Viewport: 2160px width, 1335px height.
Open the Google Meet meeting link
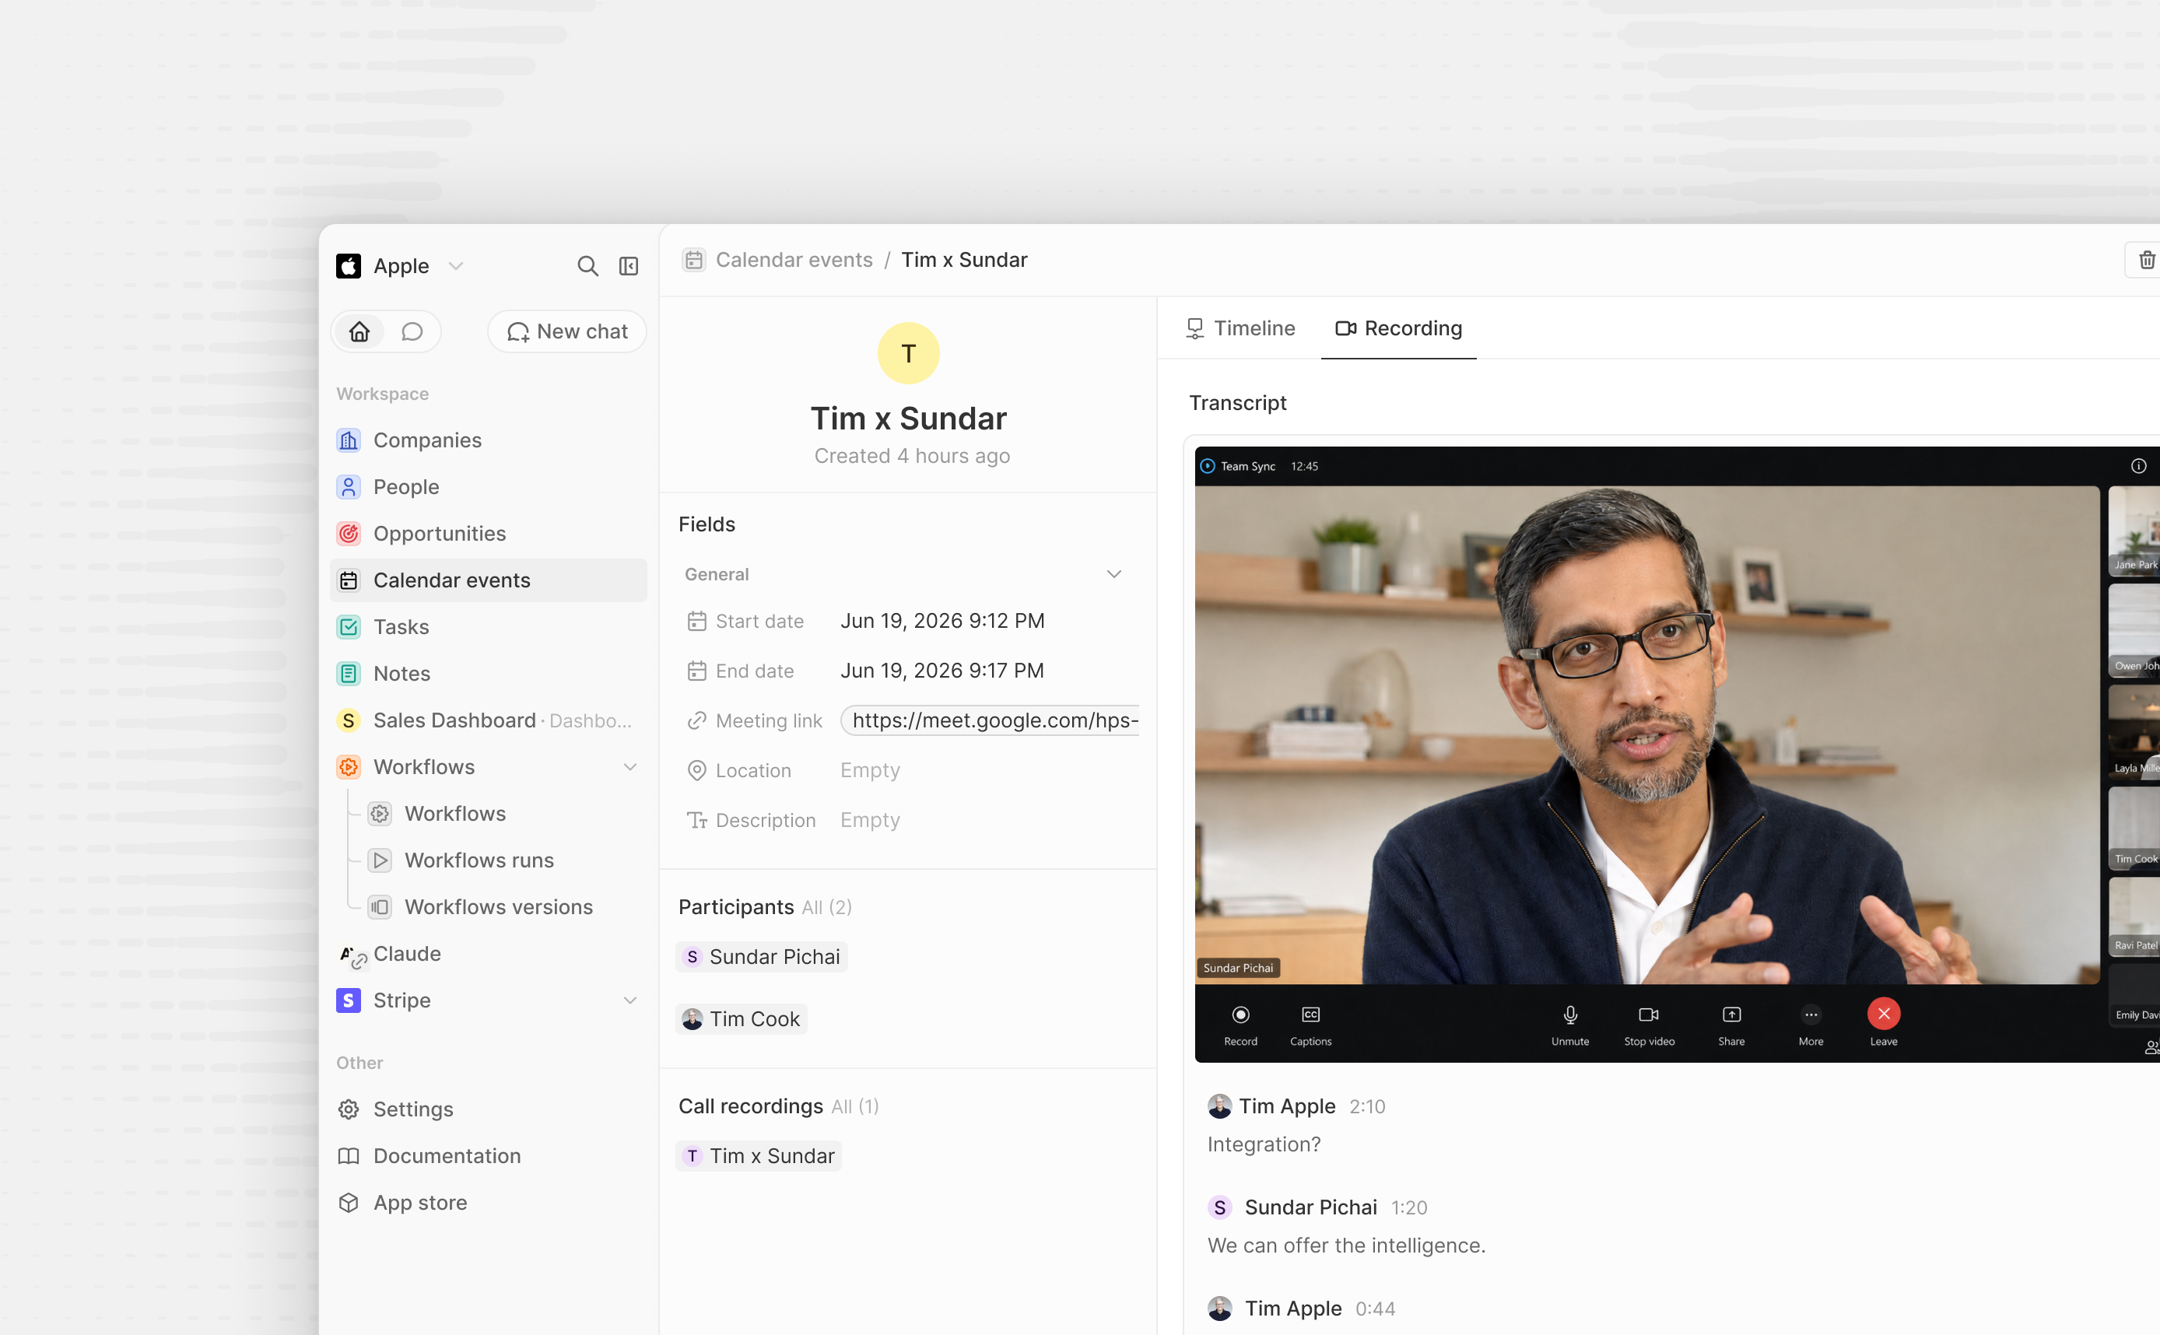991,720
